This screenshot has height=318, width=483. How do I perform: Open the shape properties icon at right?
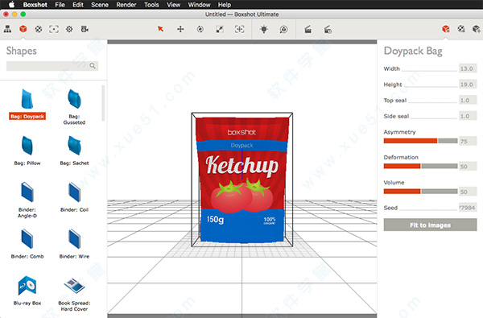[x=446, y=29]
